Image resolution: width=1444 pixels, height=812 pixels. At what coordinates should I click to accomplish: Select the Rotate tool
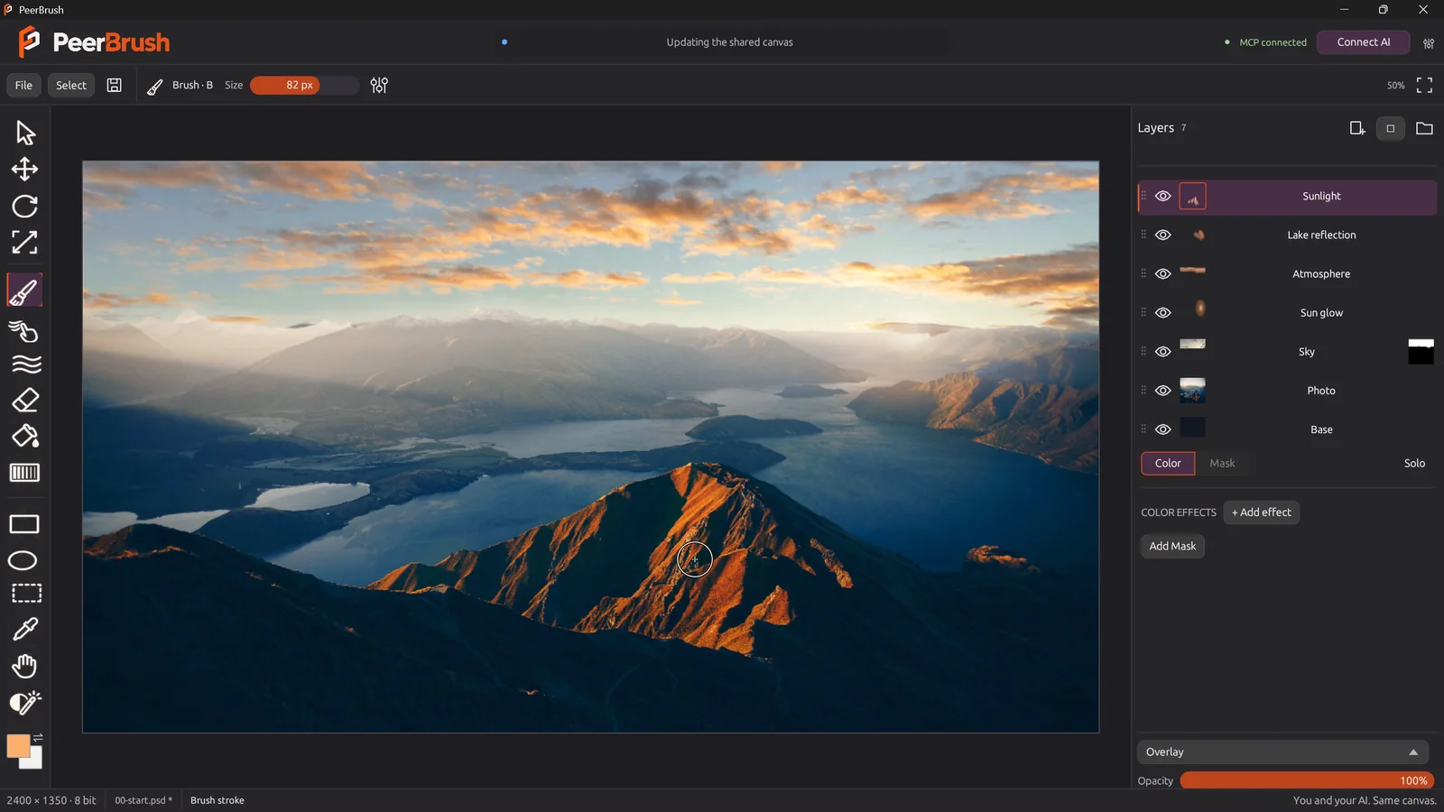pyautogui.click(x=24, y=206)
